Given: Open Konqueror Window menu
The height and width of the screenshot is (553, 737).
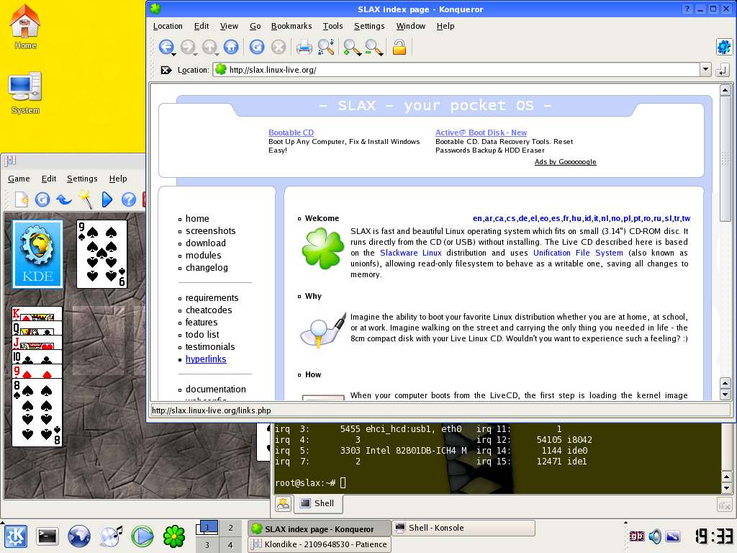Looking at the screenshot, I should (411, 27).
